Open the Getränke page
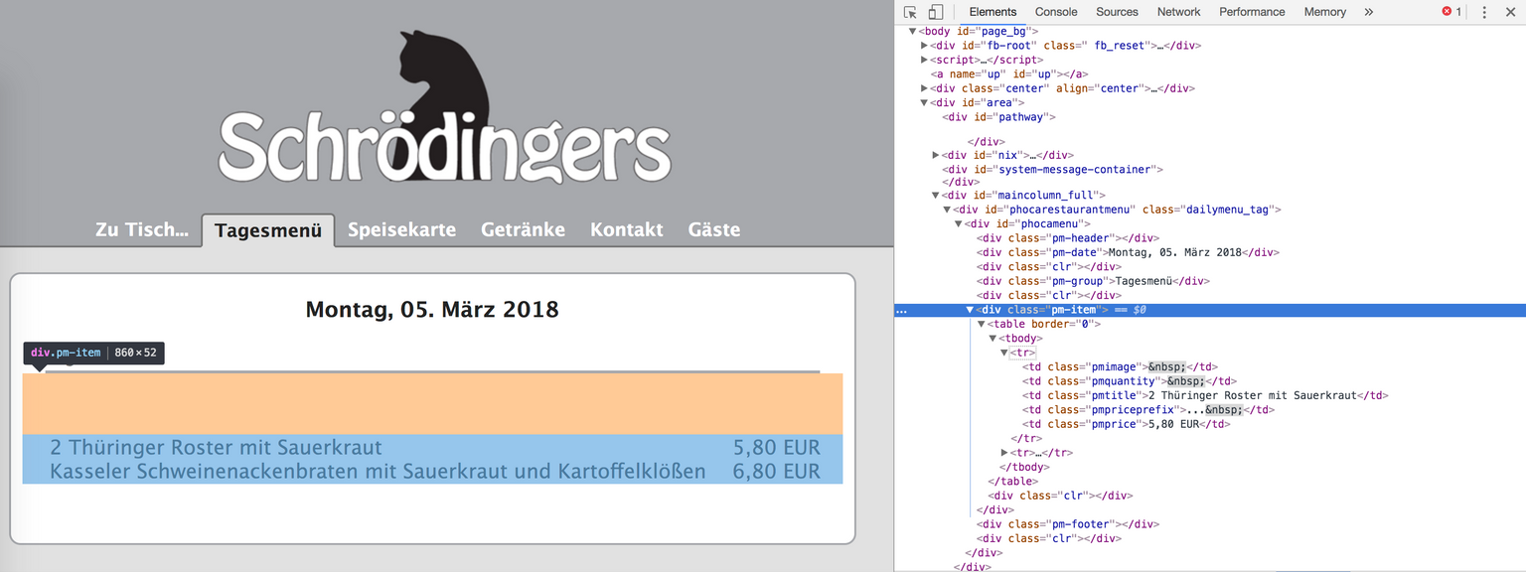This screenshot has width=1526, height=572. 523,229
